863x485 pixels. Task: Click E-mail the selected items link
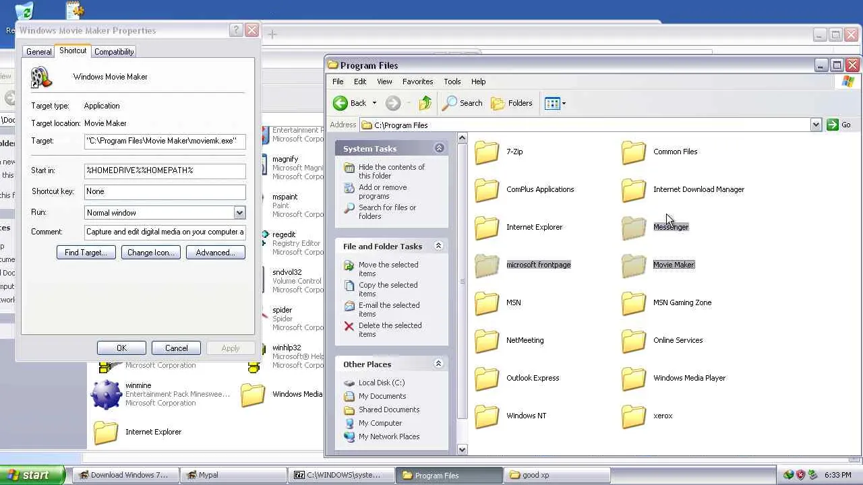[x=389, y=309]
